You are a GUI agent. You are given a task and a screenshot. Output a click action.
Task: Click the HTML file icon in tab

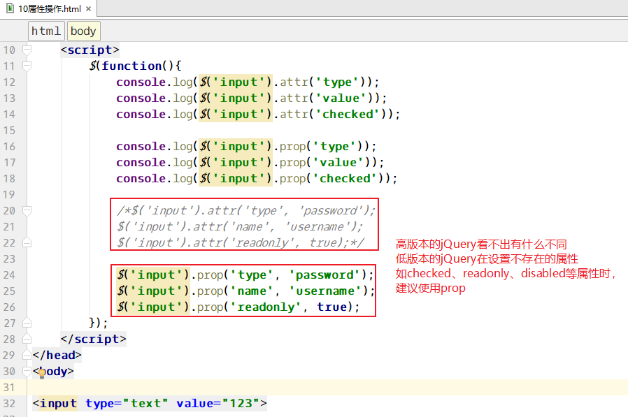pyautogui.click(x=10, y=8)
